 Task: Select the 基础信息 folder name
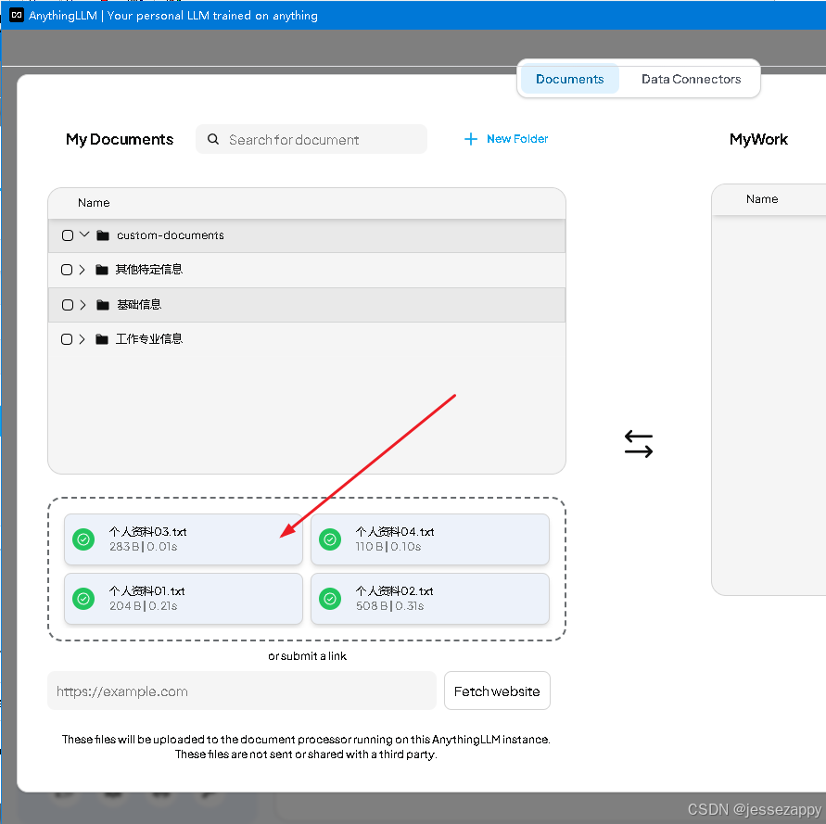click(x=139, y=305)
